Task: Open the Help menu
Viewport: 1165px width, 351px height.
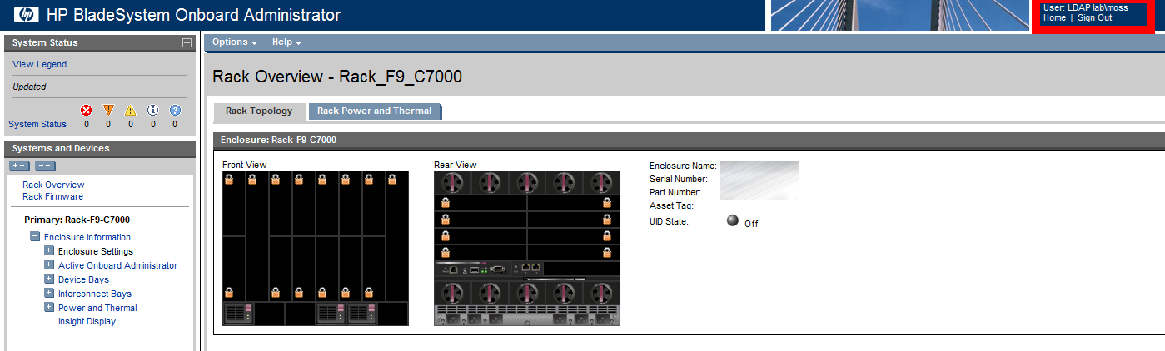Action: [286, 42]
